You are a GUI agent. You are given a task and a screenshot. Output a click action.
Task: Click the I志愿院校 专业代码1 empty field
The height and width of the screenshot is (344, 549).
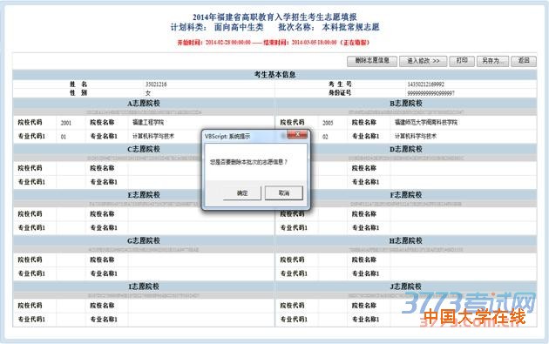click(x=71, y=319)
